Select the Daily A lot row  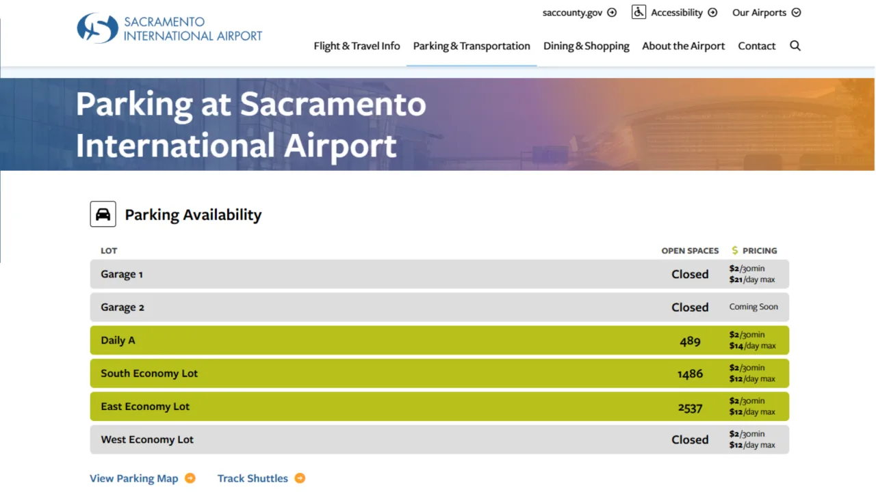click(x=439, y=340)
